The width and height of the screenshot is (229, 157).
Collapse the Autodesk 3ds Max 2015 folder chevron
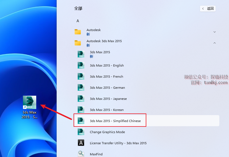[x=215, y=43]
